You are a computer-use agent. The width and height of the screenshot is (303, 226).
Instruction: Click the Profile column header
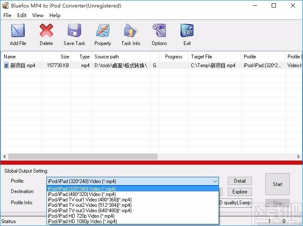[263, 57]
